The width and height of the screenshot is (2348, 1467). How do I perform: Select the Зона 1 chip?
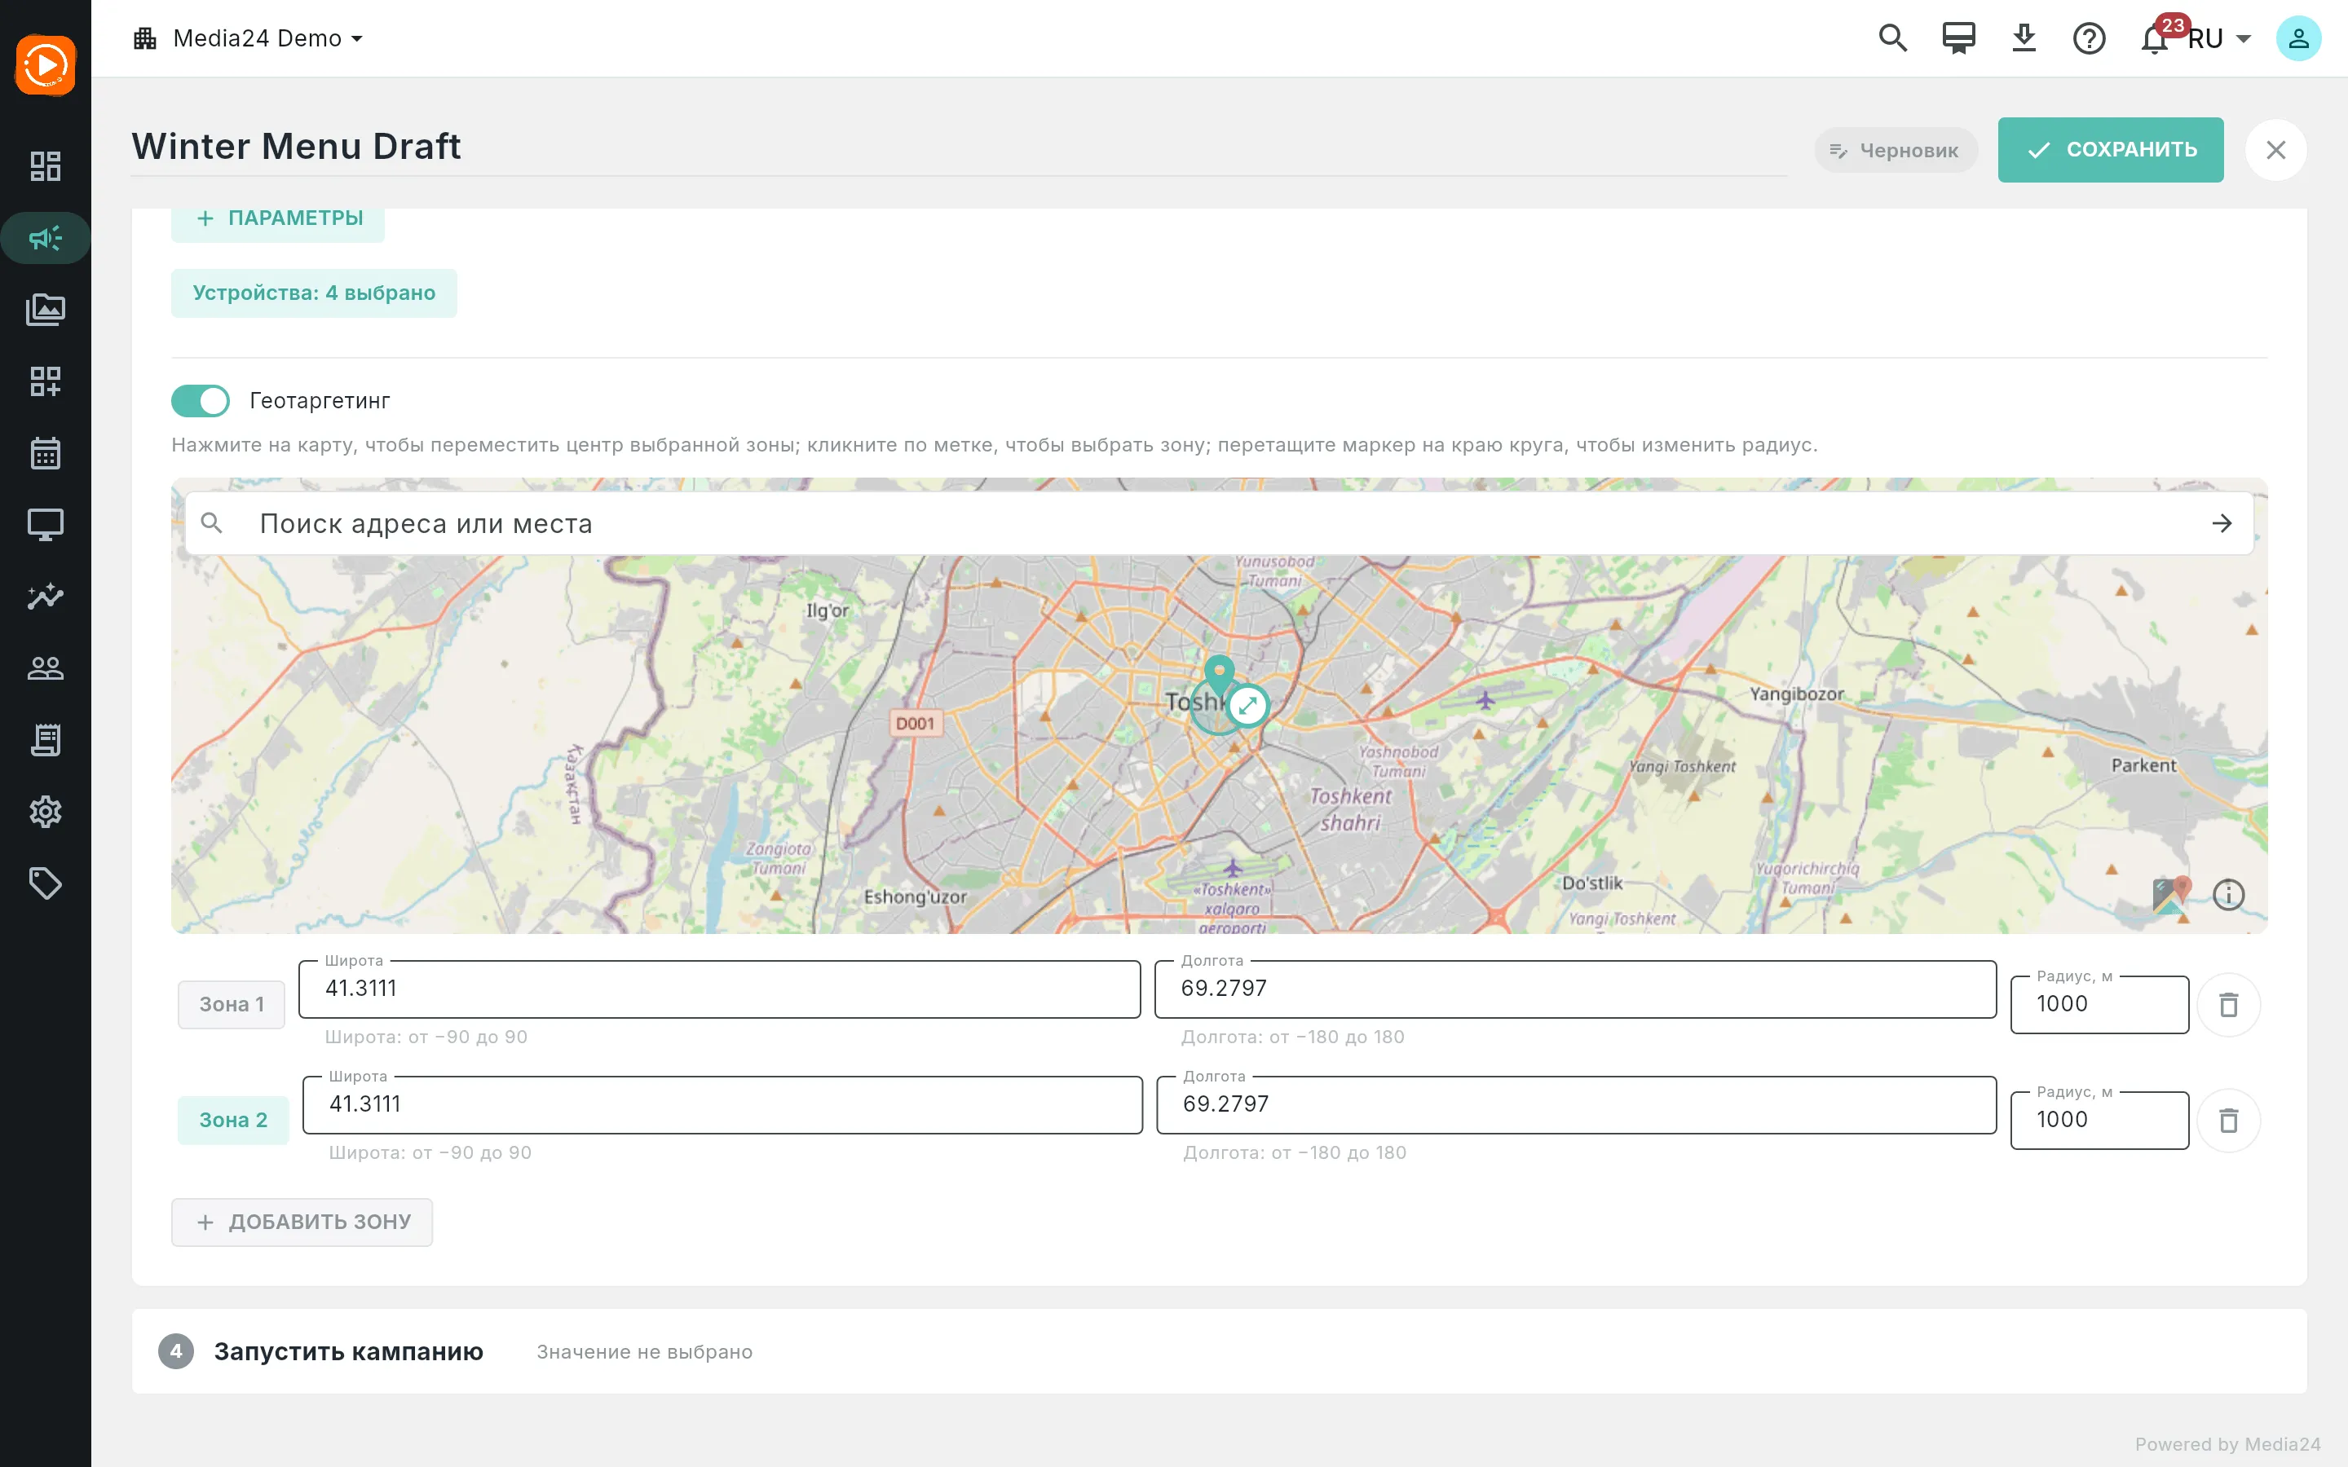point(232,1004)
